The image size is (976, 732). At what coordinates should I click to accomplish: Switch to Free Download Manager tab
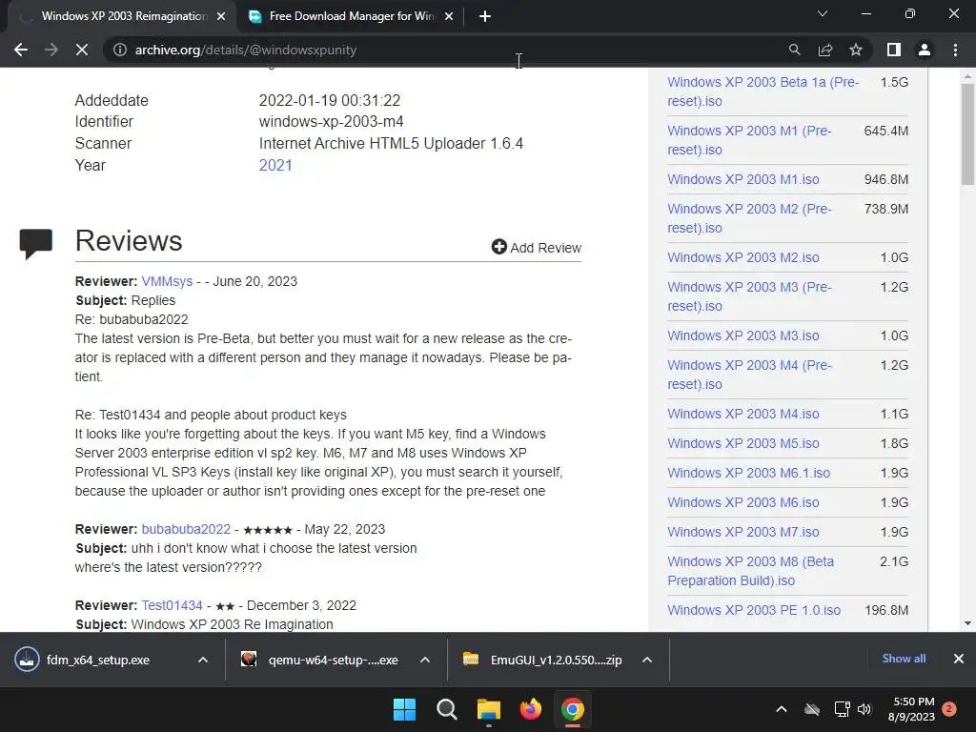pyautogui.click(x=351, y=16)
